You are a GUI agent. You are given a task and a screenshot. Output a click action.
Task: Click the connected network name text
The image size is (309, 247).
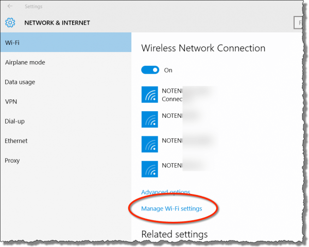[x=173, y=91]
